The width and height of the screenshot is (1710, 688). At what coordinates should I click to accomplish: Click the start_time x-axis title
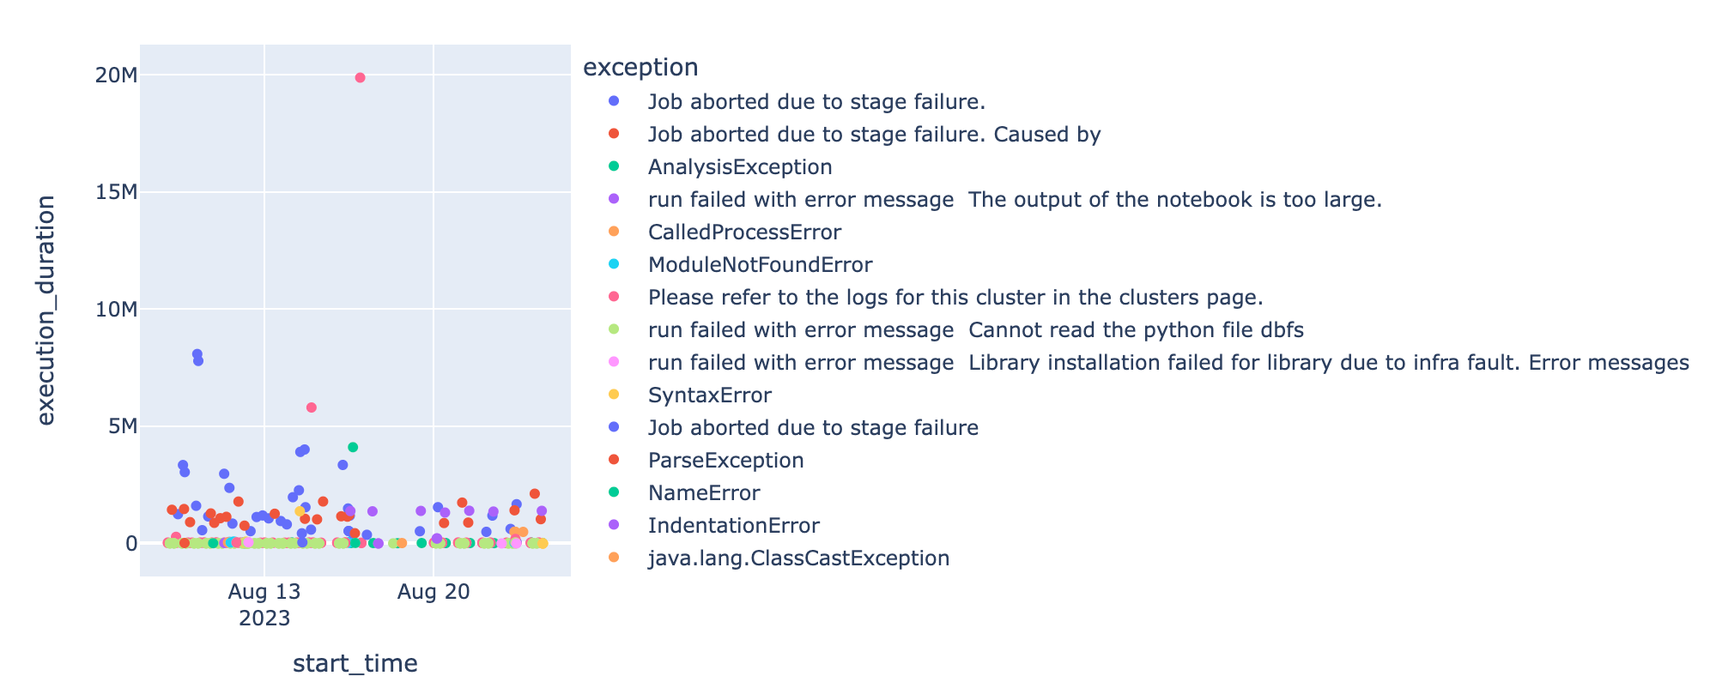tap(355, 663)
